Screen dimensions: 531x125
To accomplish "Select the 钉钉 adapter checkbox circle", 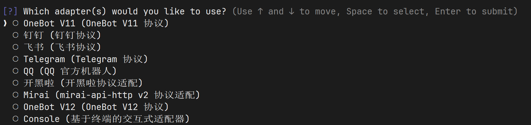I will [16, 35].
